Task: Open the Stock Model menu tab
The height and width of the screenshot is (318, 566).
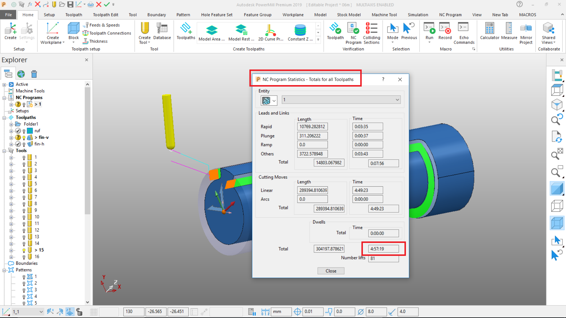Action: point(349,14)
